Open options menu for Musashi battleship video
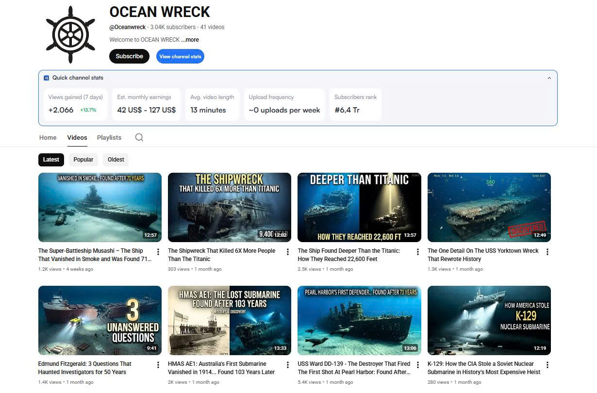 click(x=158, y=252)
